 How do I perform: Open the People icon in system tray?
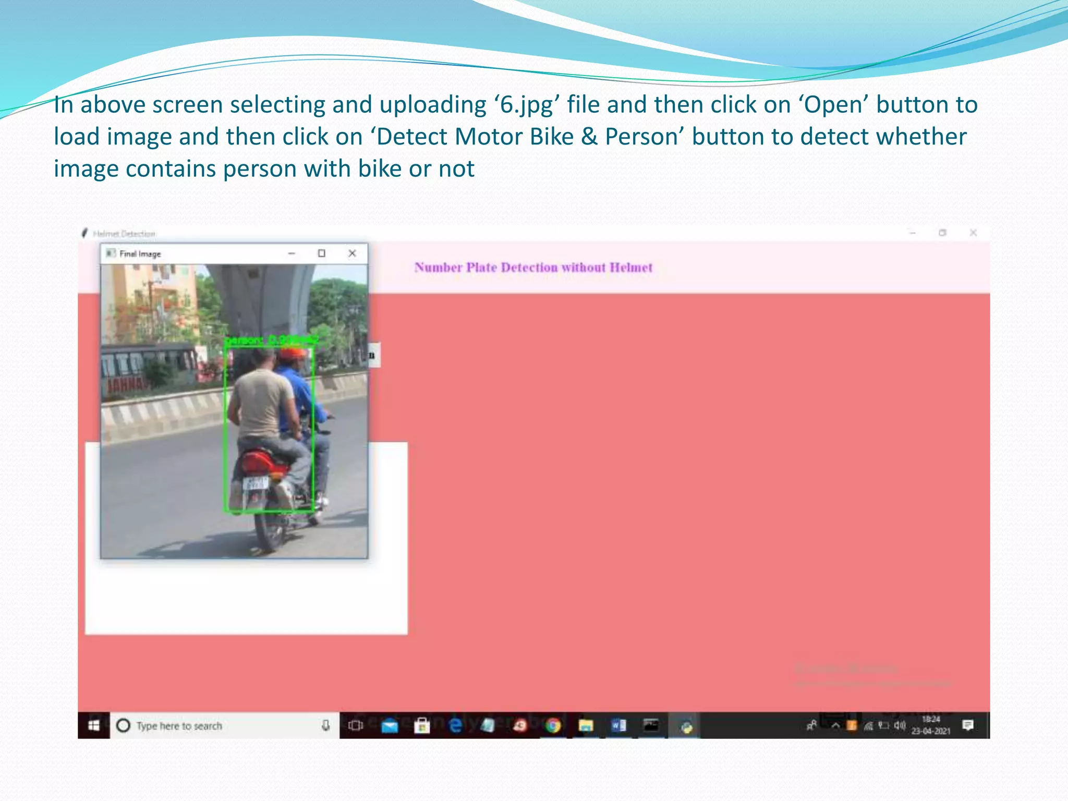[x=811, y=725]
